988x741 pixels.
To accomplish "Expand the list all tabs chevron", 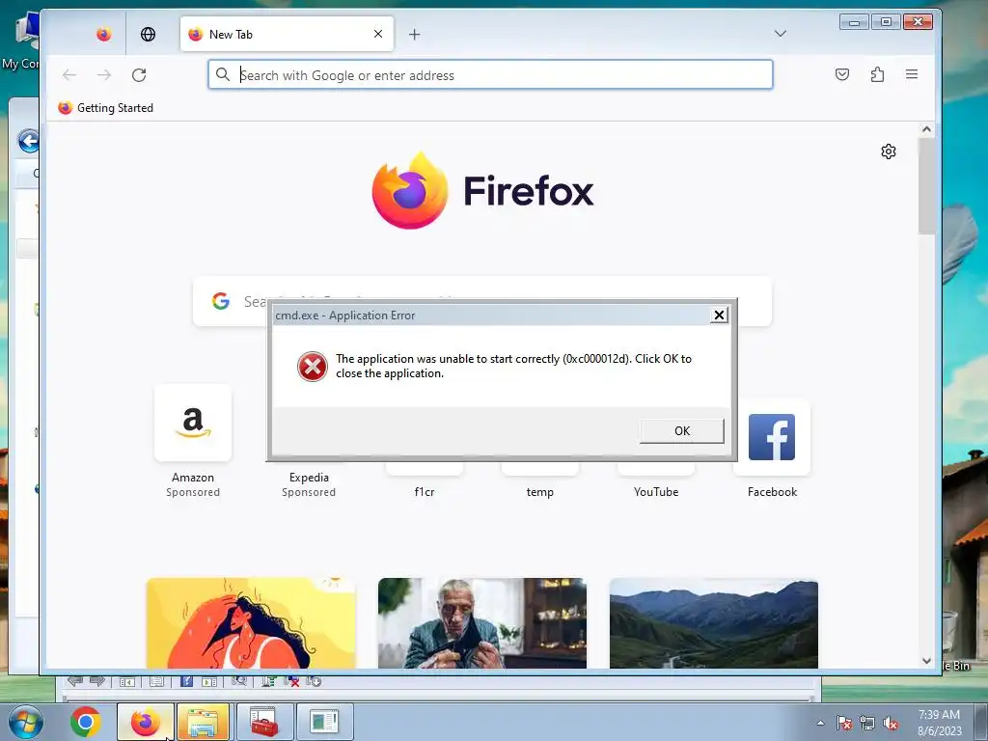I will click(780, 34).
